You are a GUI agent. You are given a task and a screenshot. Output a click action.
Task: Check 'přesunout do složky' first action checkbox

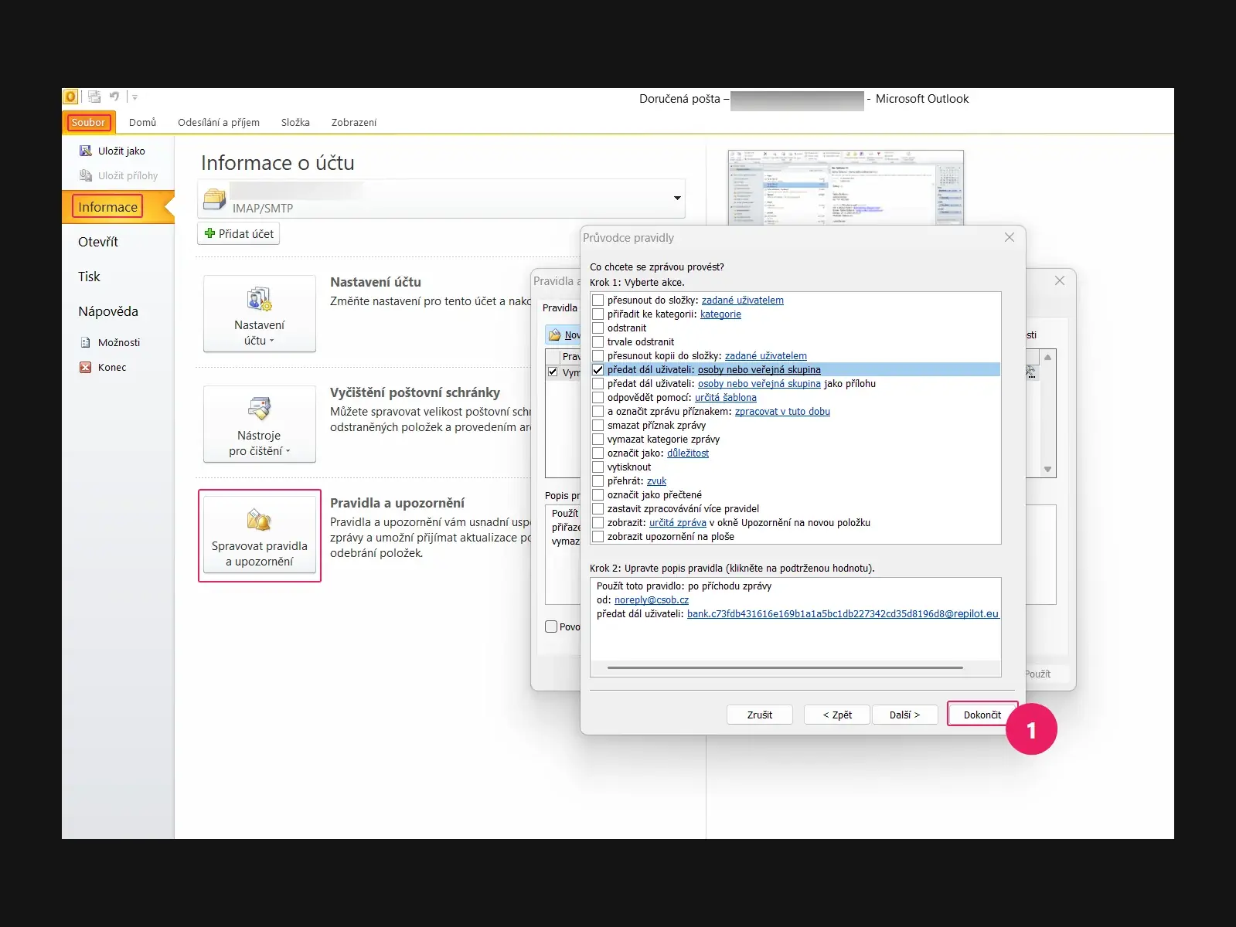[x=598, y=300]
